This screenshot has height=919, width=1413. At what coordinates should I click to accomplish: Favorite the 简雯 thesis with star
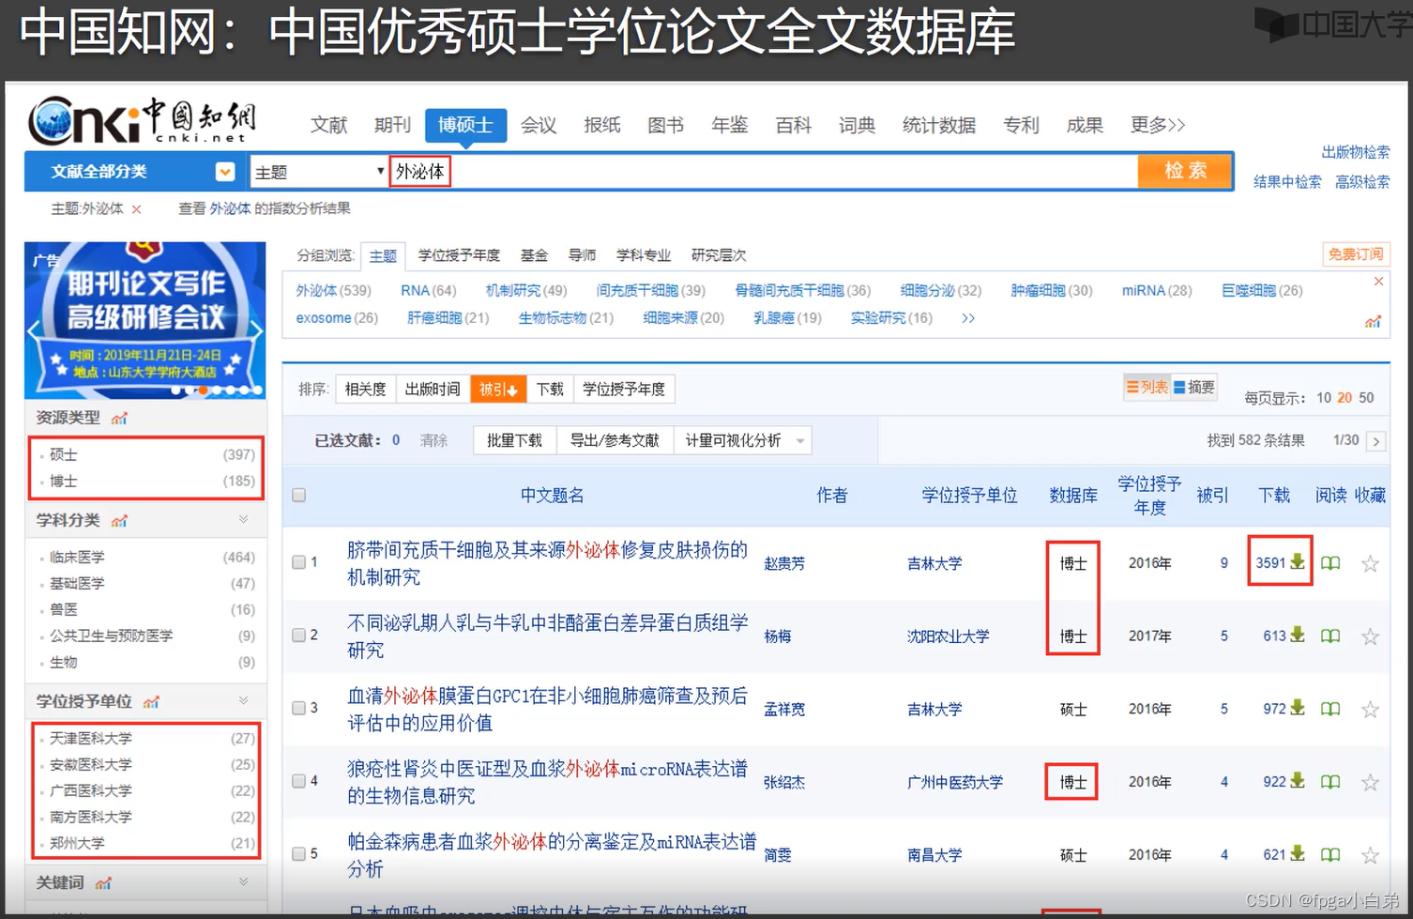[1370, 855]
